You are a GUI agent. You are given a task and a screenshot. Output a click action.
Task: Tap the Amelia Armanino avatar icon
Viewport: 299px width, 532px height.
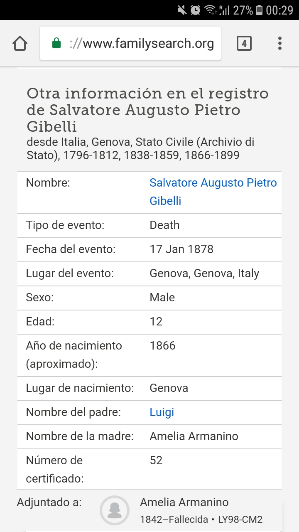pyautogui.click(x=115, y=510)
